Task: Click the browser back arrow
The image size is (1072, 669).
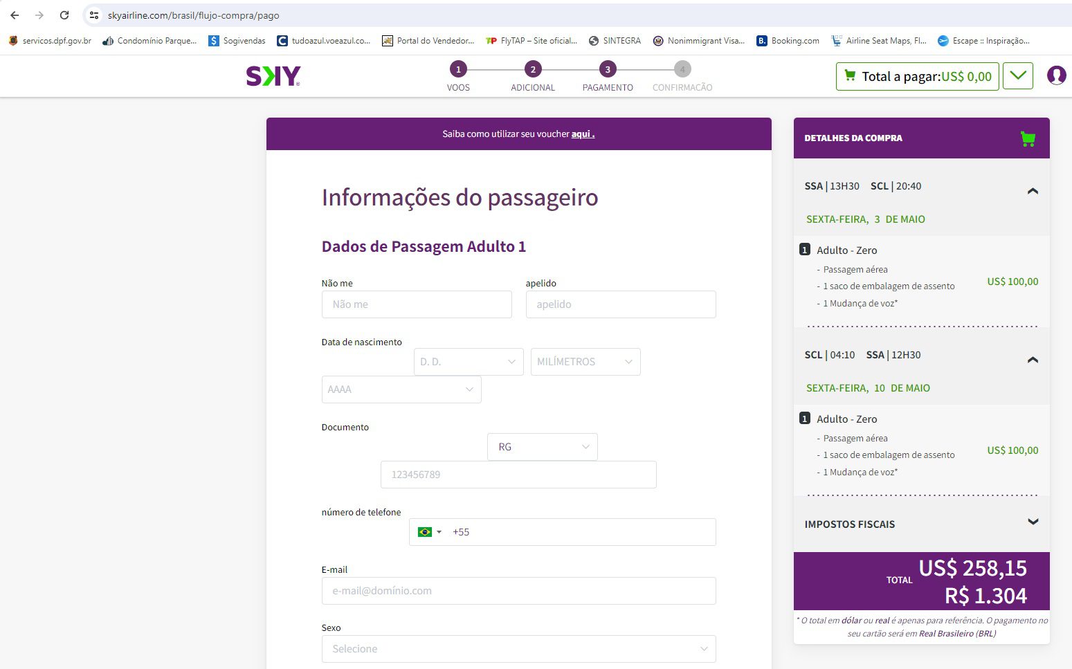Action: coord(15,15)
